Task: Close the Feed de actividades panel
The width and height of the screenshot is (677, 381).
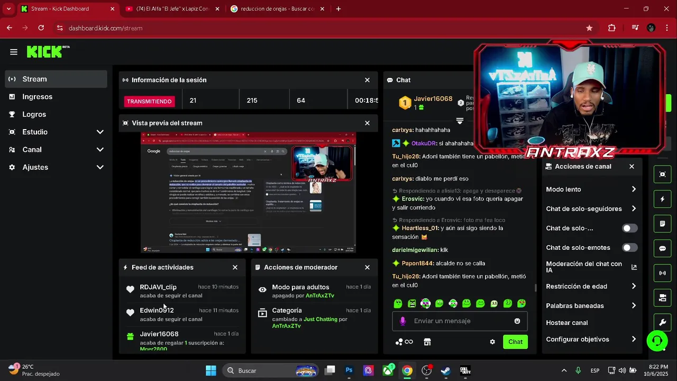Action: pos(235,267)
